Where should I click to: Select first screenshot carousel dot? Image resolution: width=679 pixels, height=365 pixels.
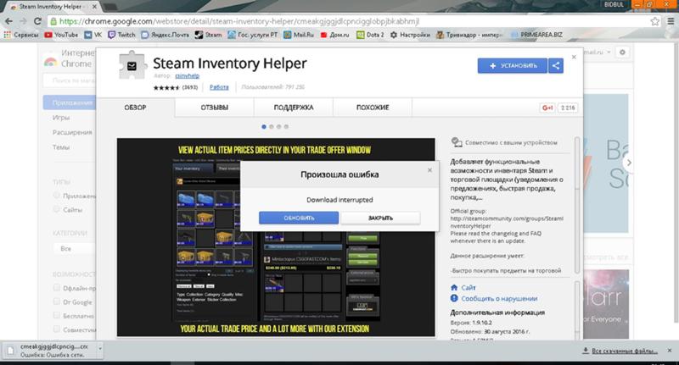264,126
